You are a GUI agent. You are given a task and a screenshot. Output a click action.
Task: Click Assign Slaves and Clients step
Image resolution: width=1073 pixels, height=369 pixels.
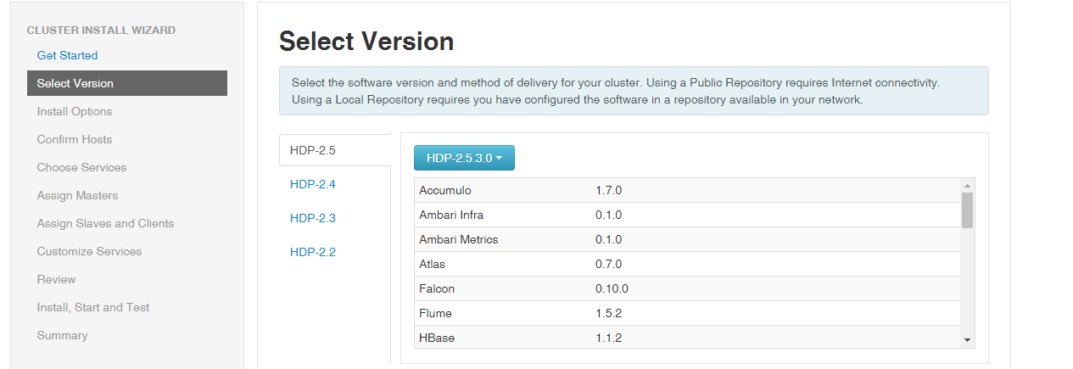click(x=105, y=223)
